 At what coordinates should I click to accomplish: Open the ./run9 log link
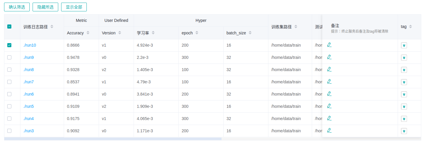[29, 57]
